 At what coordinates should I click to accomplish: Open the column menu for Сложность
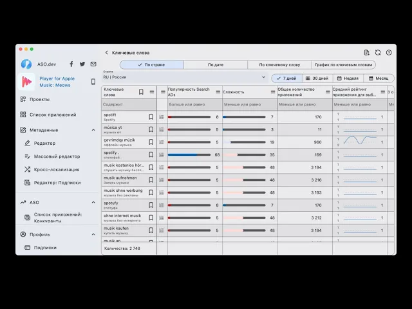pyautogui.click(x=273, y=91)
